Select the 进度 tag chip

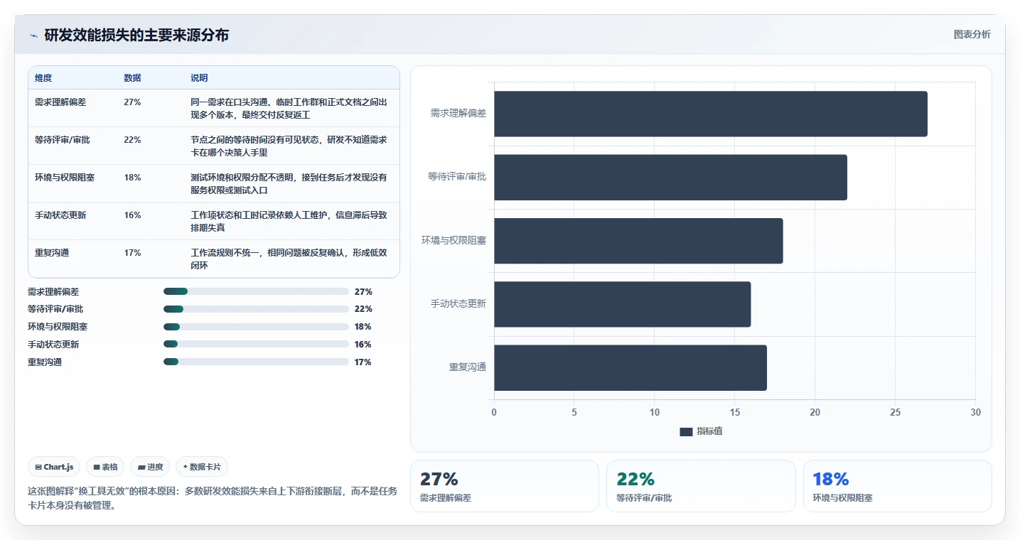[x=150, y=467]
